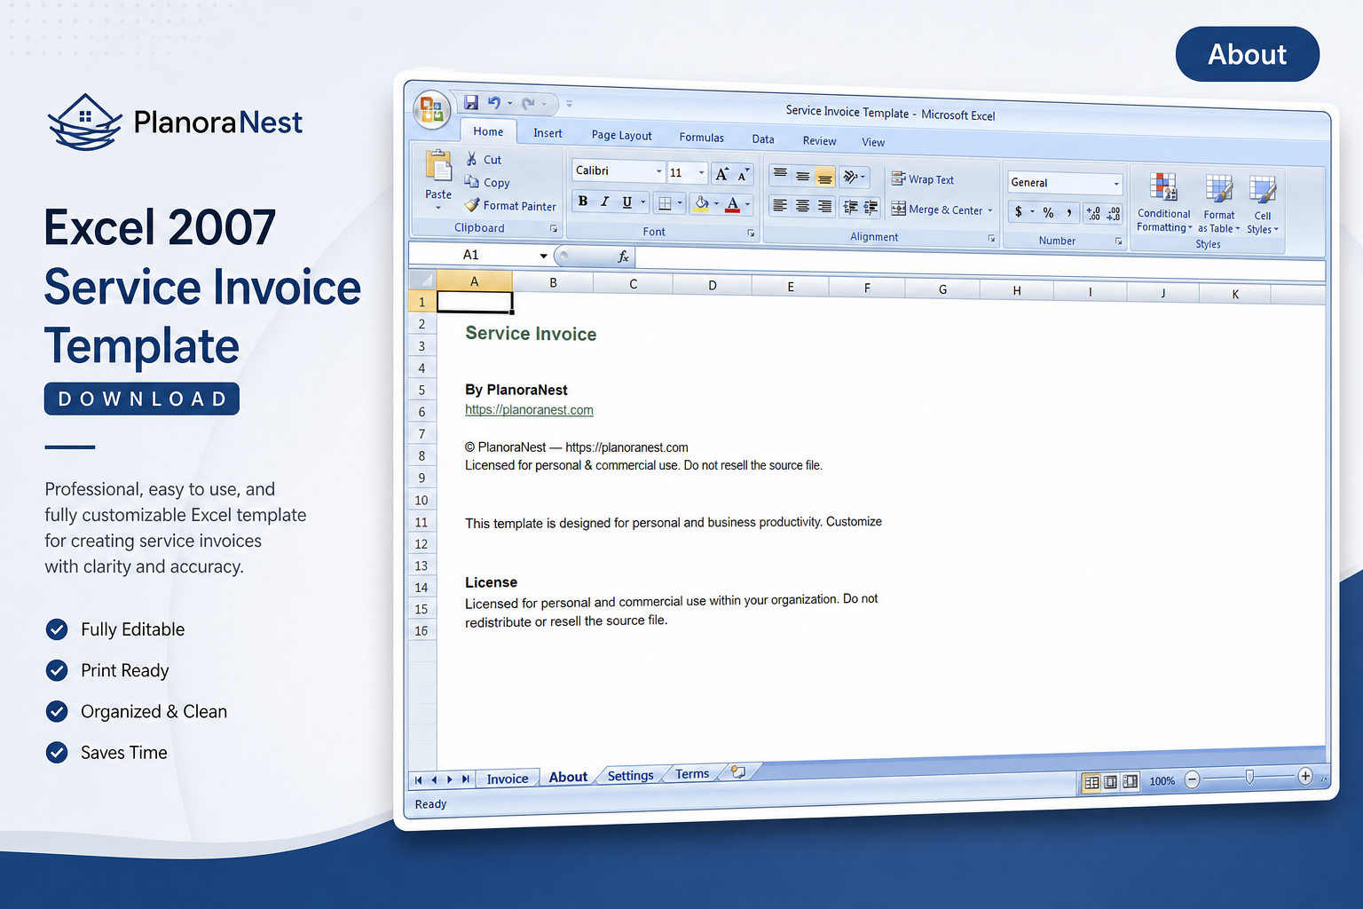Open the Calibri font name dropdown
Image resolution: width=1363 pixels, height=909 pixels.
coord(658,171)
